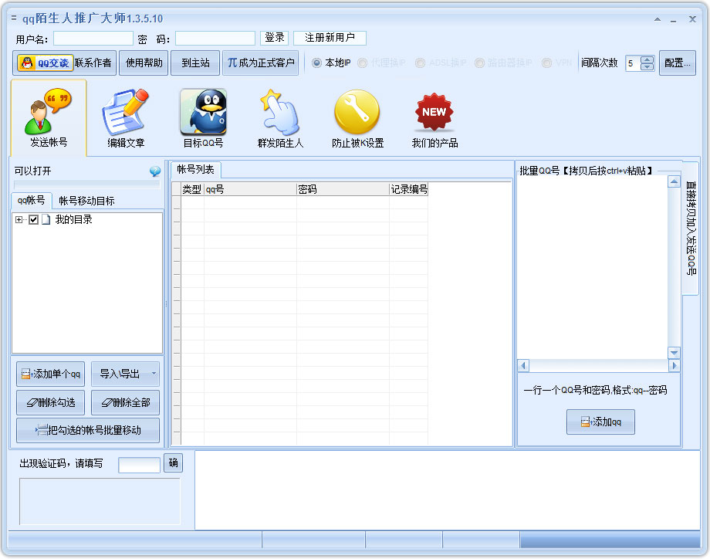Click the blue help bubble beside 可以打开
The height and width of the screenshot is (559, 710).
coord(155,171)
